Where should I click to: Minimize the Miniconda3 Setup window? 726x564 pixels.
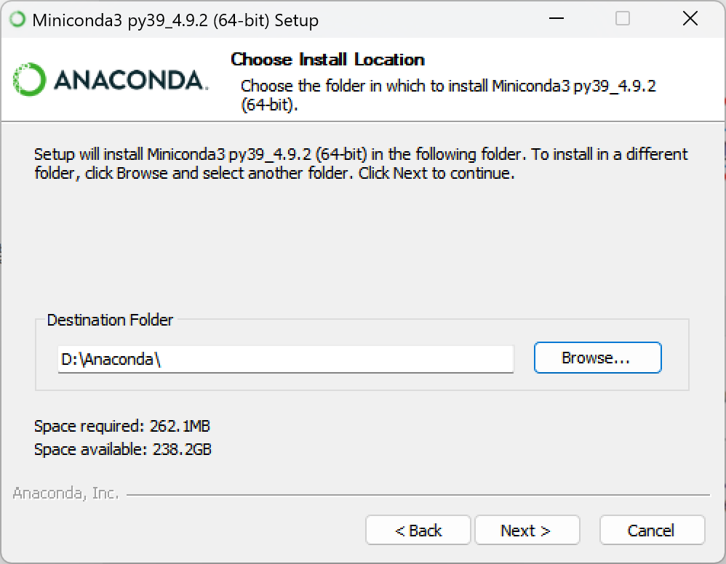click(555, 20)
